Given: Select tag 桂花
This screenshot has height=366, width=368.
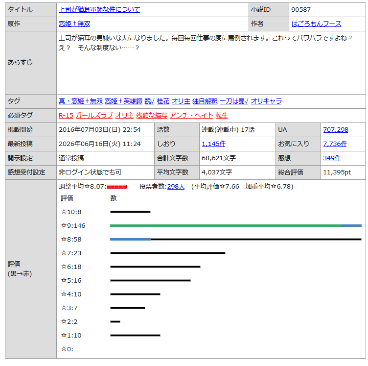Looking at the screenshot, I should pyautogui.click(x=163, y=101).
